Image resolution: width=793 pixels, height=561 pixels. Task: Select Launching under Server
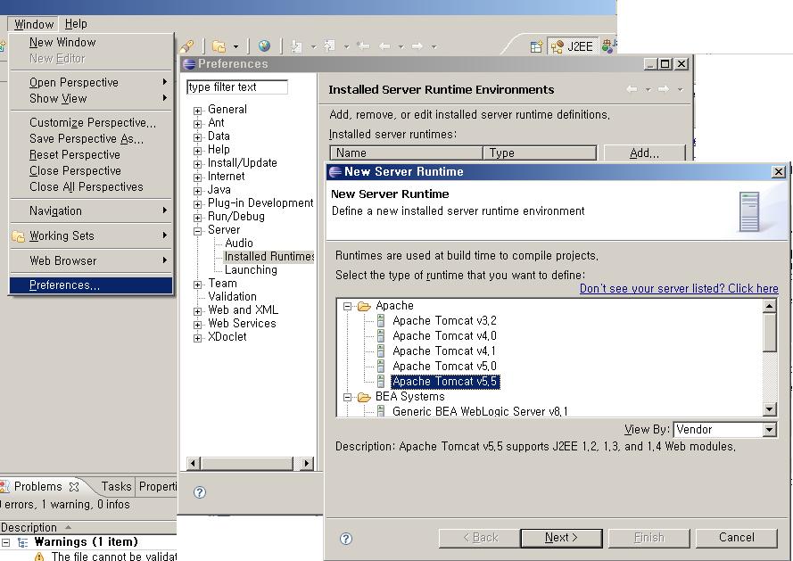tap(251, 270)
